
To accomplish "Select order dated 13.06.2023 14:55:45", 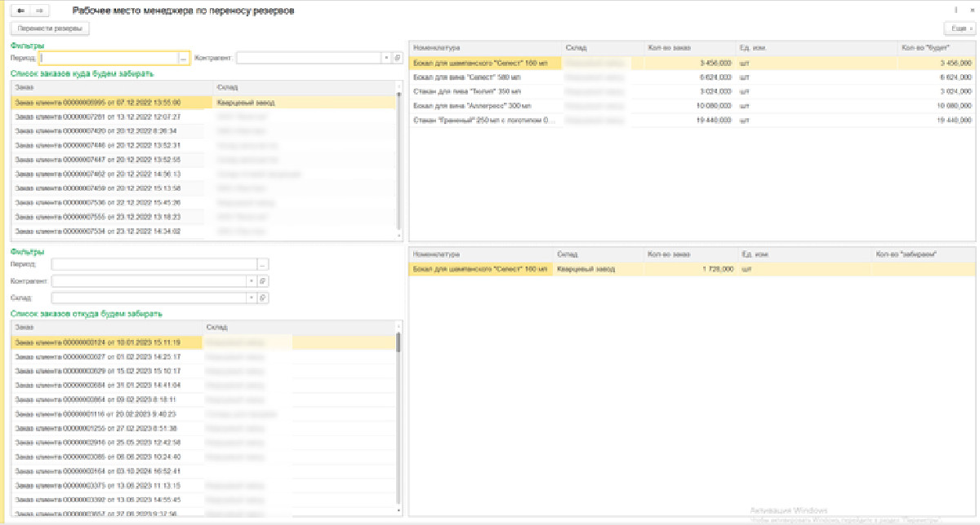I will pos(203,500).
